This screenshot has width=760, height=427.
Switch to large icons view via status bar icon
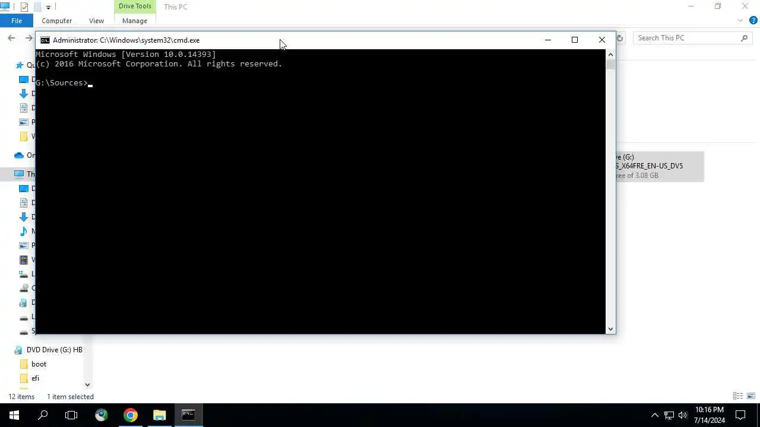coord(751,396)
